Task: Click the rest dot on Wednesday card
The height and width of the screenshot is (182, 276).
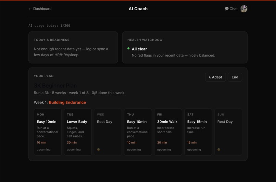Action: click(98, 149)
